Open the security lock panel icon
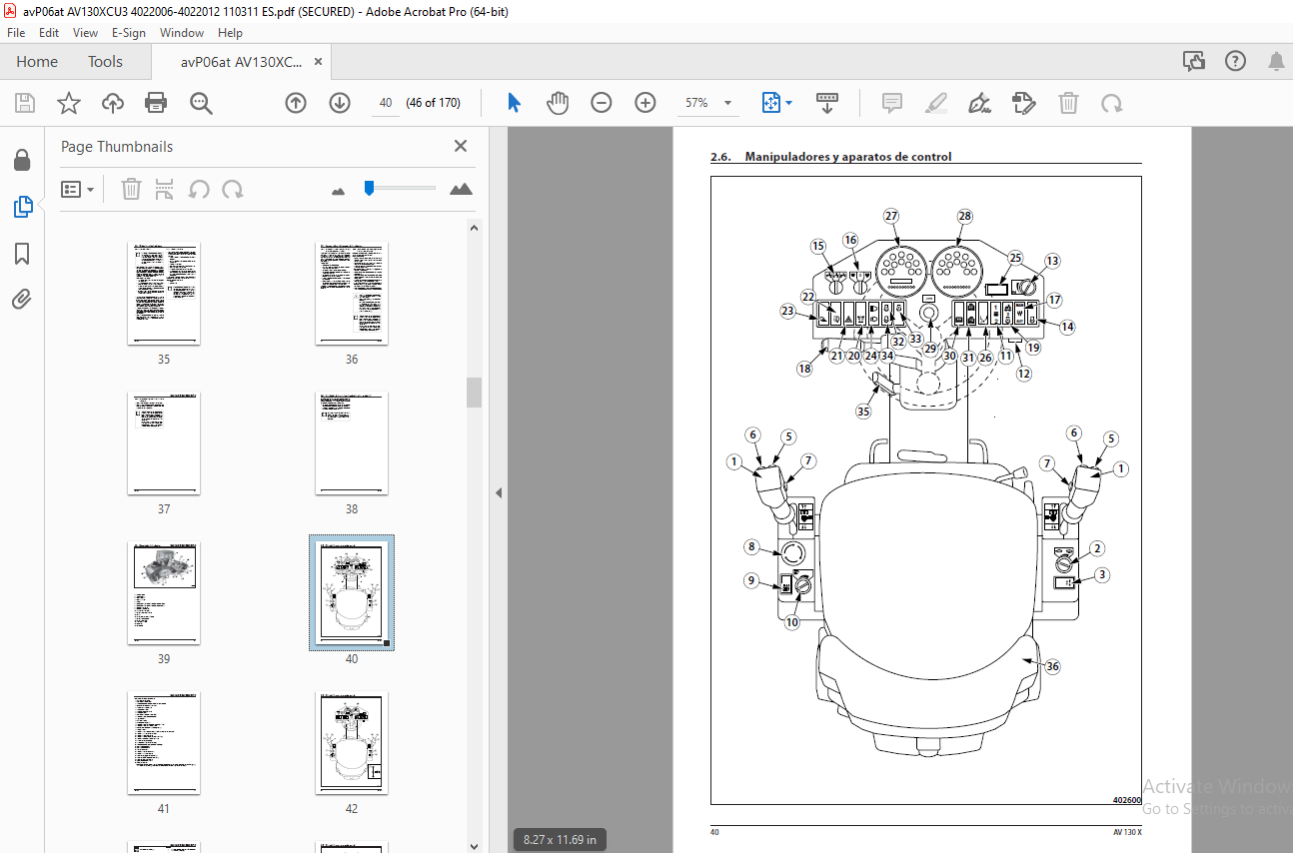This screenshot has height=853, width=1293. point(22,160)
